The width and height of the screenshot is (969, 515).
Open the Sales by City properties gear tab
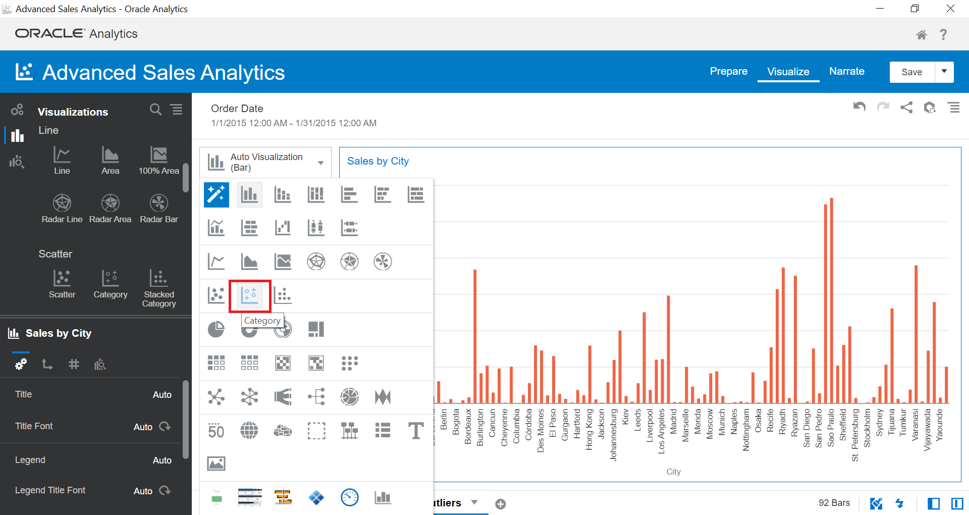21,364
